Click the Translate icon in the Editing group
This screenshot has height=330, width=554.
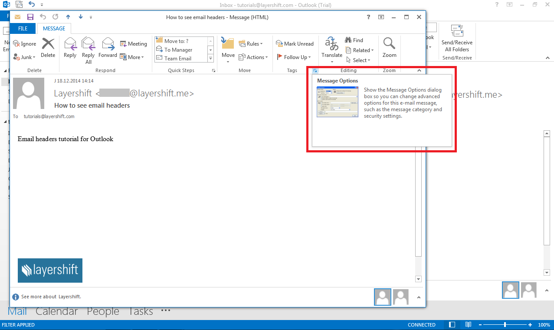coord(331,47)
